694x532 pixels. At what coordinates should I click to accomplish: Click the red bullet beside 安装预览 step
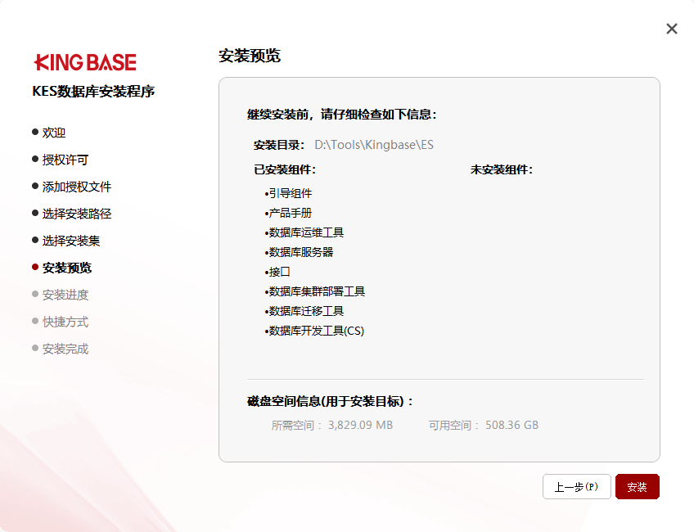tap(35, 268)
